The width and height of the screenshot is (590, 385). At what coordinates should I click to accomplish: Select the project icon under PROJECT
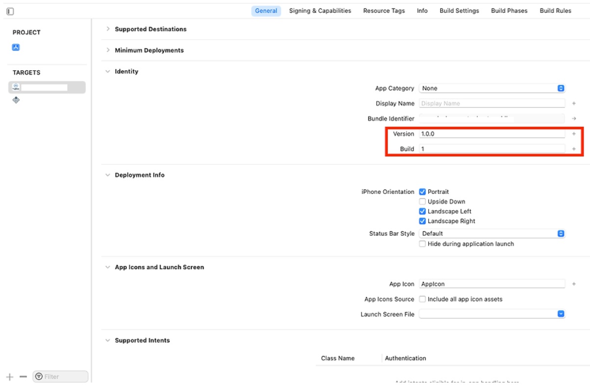[x=16, y=48]
